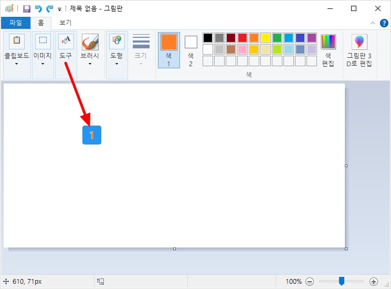Viewport: 391px width, 289px height.
Task: Pick the white palette swatch
Action: (x=208, y=49)
